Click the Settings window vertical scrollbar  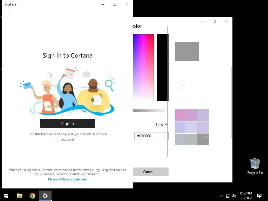tap(232, 103)
